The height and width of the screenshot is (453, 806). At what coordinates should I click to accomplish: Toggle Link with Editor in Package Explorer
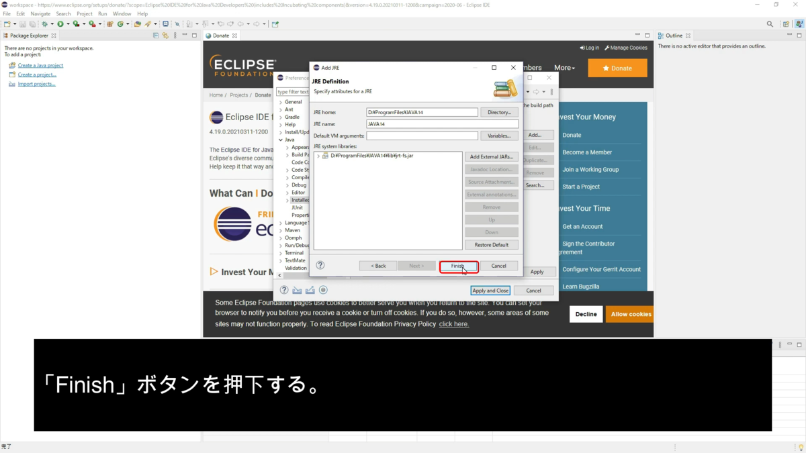tap(165, 36)
